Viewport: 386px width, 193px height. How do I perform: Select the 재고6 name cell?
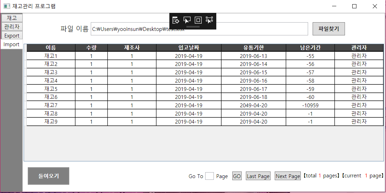point(51,97)
